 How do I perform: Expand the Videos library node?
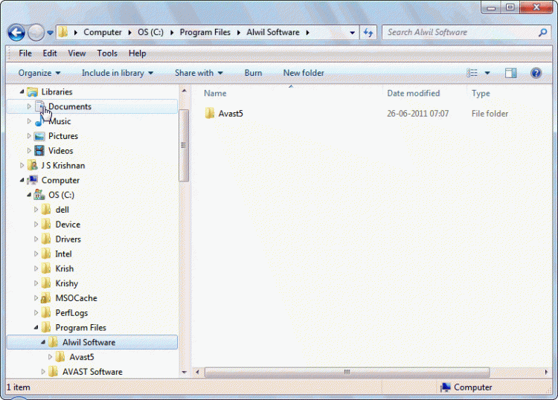[29, 151]
